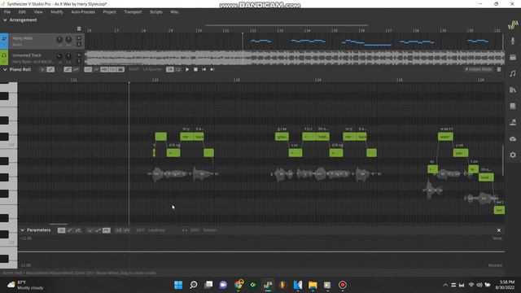Adjust Harry Main track pan knob
The image size is (521, 293).
(x=68, y=39)
